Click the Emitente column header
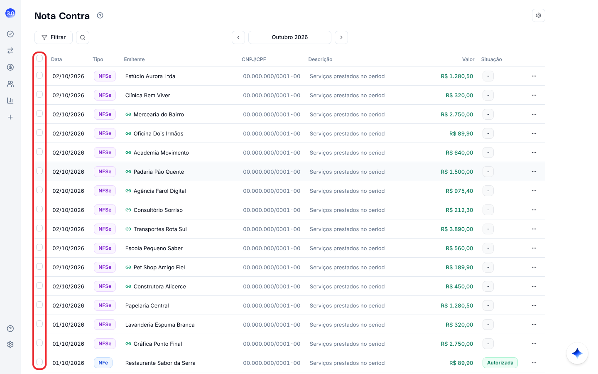Image resolution: width=598 pixels, height=374 pixels. tap(134, 59)
